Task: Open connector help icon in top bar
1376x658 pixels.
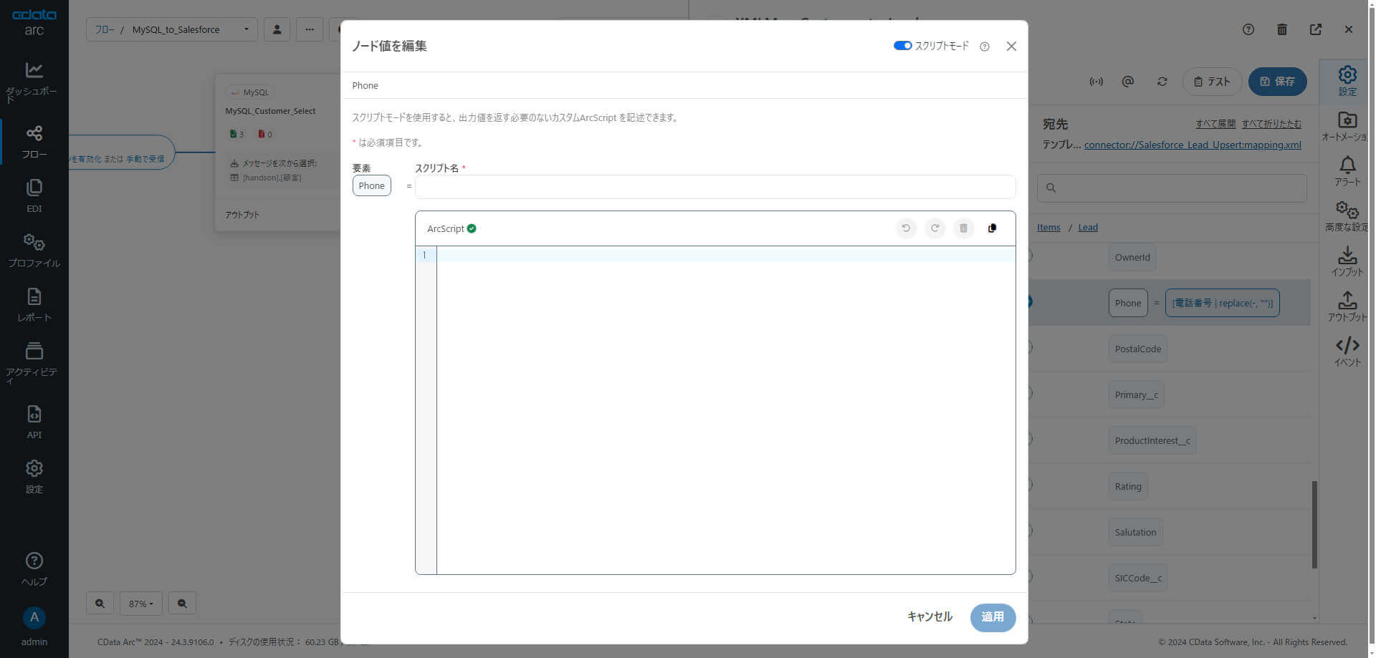Action: coord(1248,29)
